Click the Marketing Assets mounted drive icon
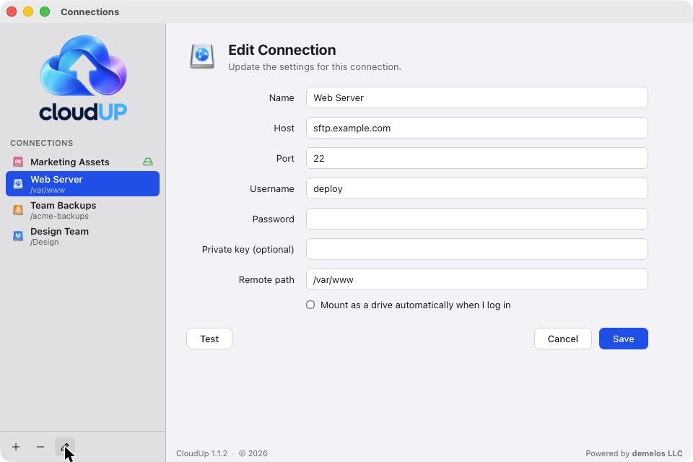This screenshot has width=693, height=462. [x=148, y=162]
